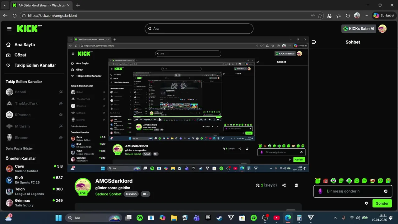
Task: Click the AMGSdarklord live avatar
Action: pyautogui.click(x=83, y=186)
